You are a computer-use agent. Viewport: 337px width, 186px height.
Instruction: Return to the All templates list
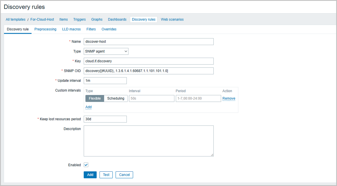pyautogui.click(x=15, y=19)
